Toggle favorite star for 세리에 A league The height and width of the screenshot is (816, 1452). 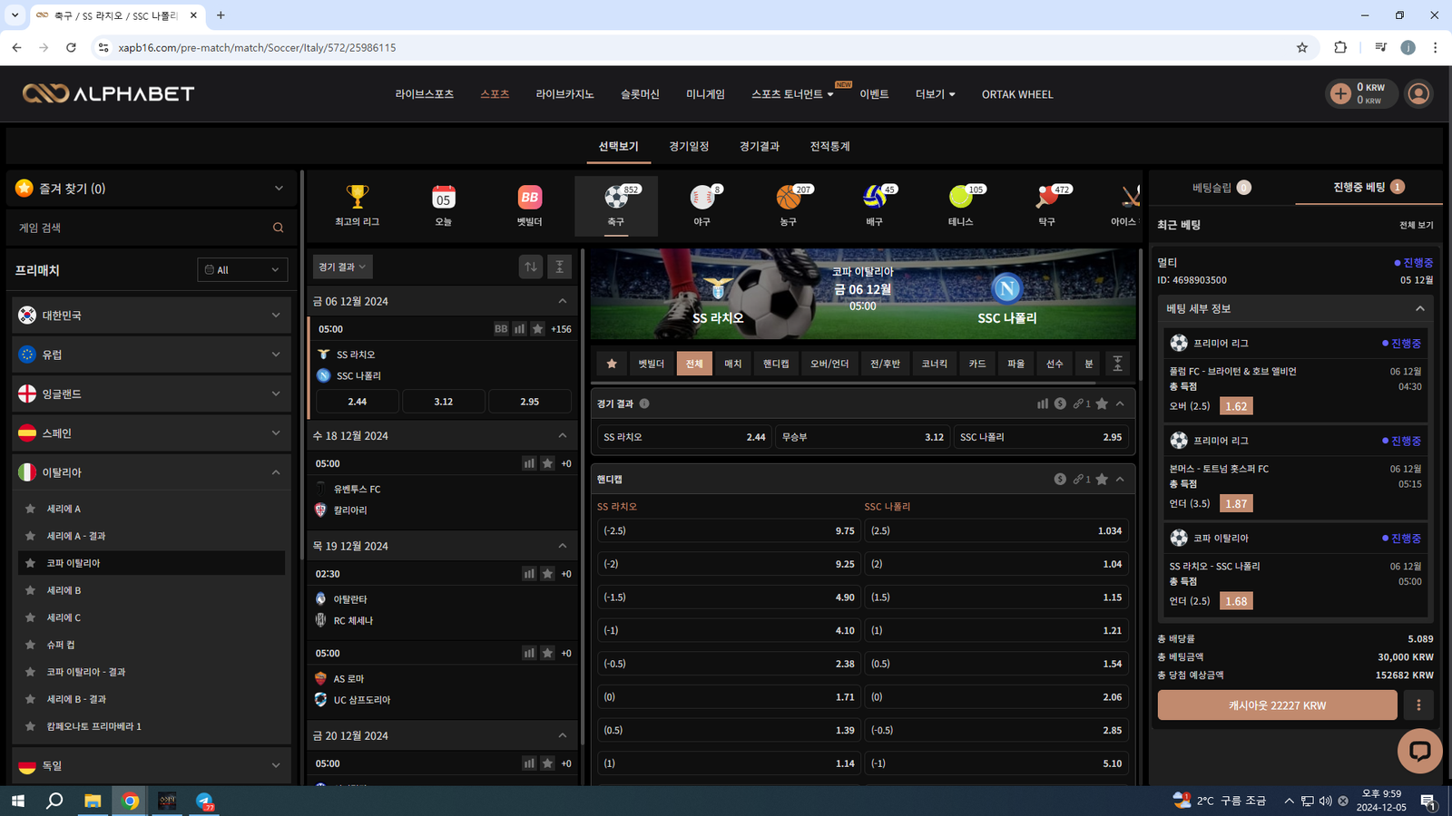tap(31, 509)
